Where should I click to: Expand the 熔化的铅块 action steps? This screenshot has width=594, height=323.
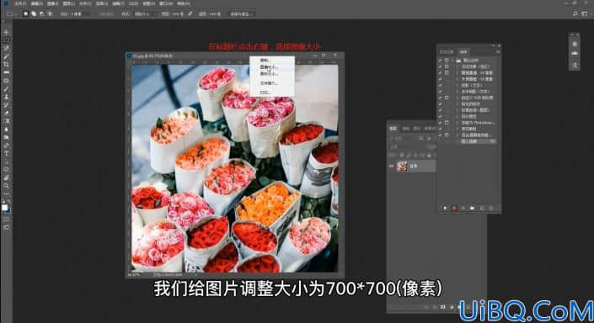coord(458,103)
